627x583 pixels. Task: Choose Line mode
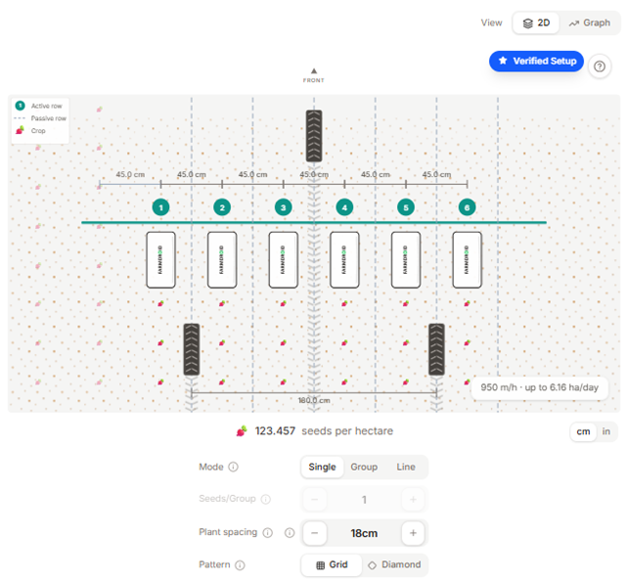click(x=406, y=467)
